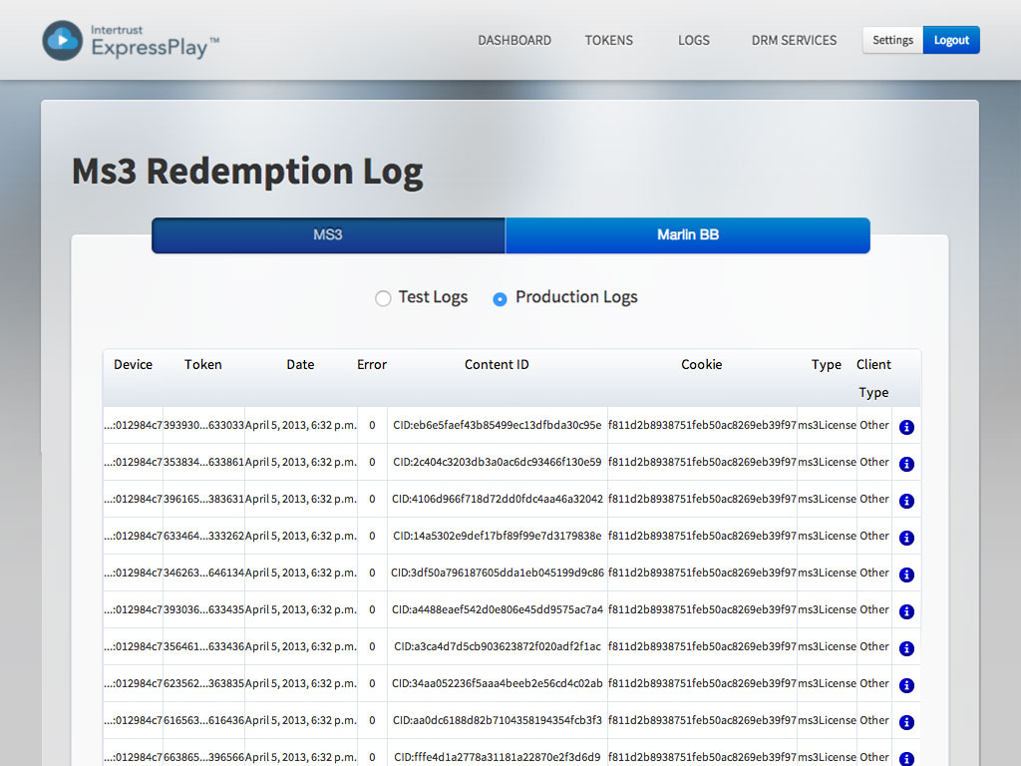Select token cell 616563...616436

coord(203,720)
